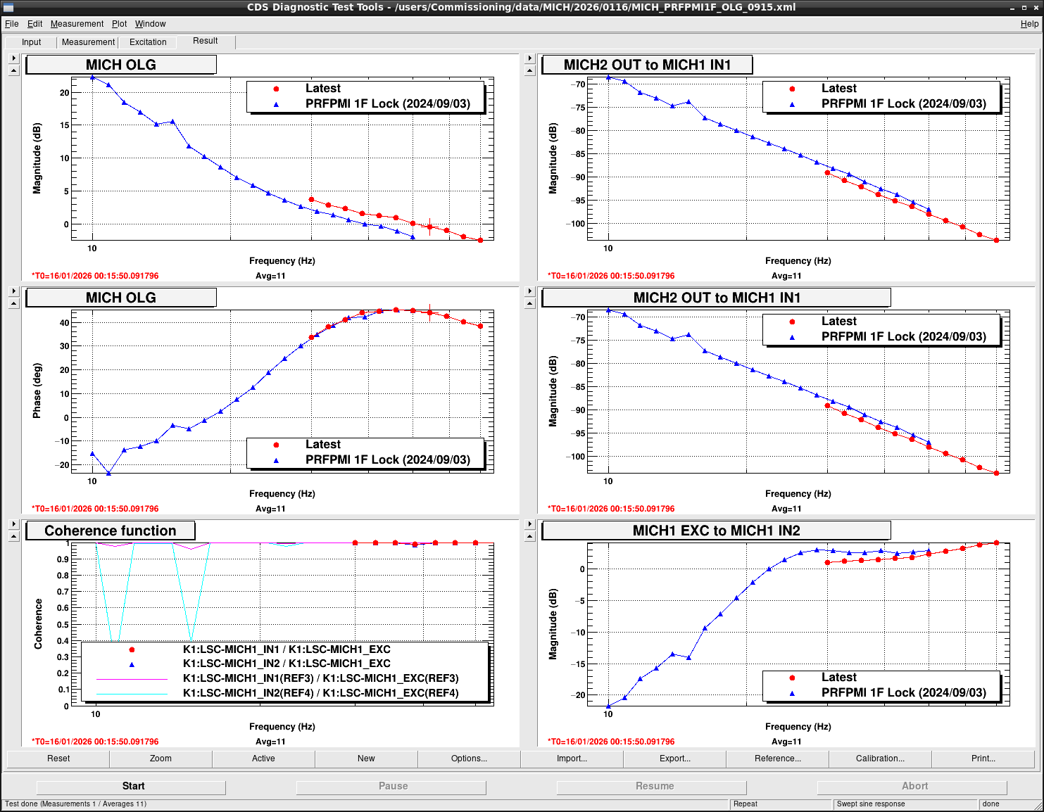Click the Reference... button
Image resolution: width=1044 pixels, height=812 pixels.
pos(777,759)
